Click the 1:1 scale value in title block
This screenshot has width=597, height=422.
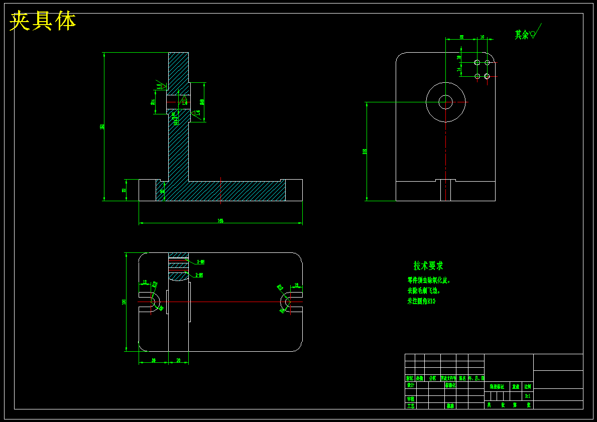tap(528, 396)
